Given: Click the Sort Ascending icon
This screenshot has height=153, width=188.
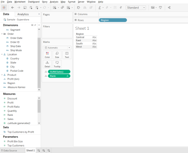Looking at the screenshot, I should 85,7.
